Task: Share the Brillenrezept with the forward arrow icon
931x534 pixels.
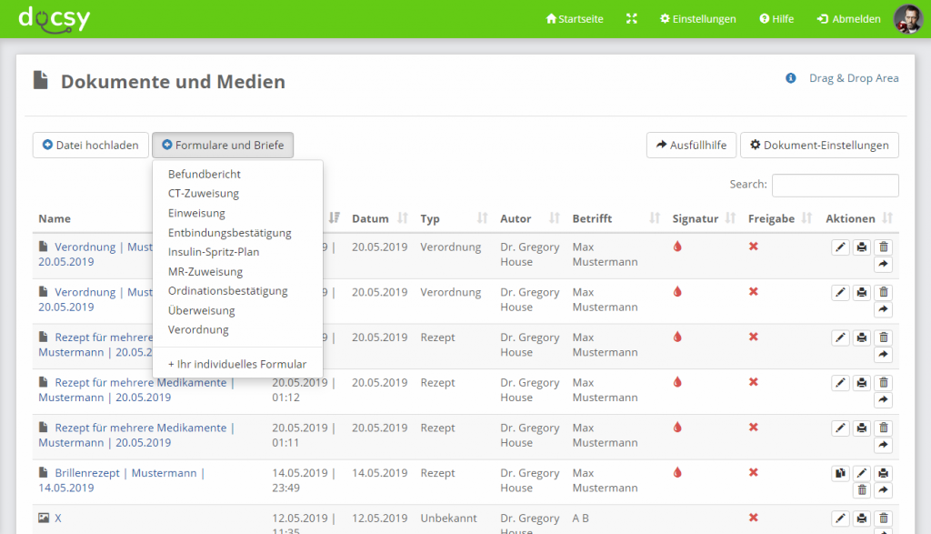Action: (883, 489)
